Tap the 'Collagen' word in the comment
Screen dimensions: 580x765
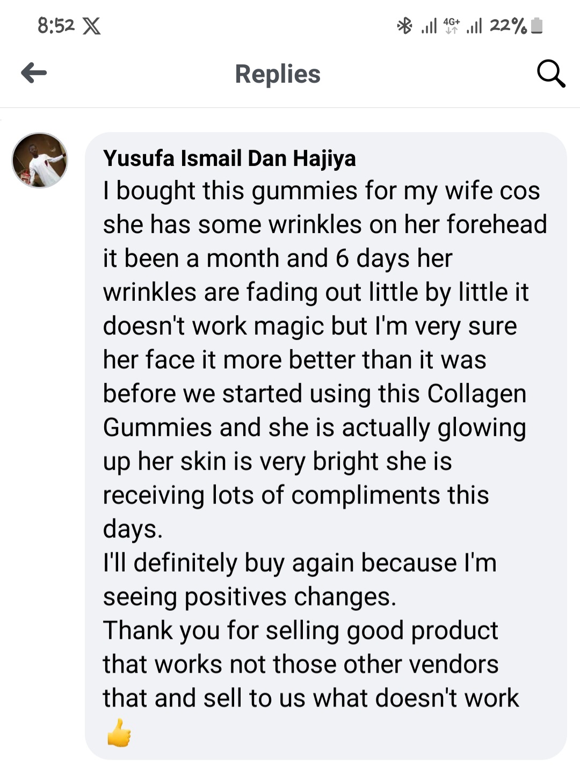pyautogui.click(x=476, y=394)
